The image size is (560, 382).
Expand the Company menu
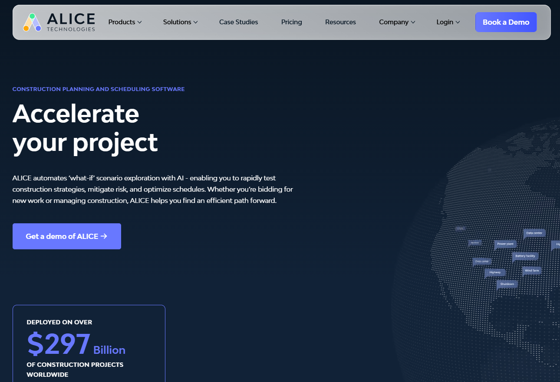coord(397,22)
